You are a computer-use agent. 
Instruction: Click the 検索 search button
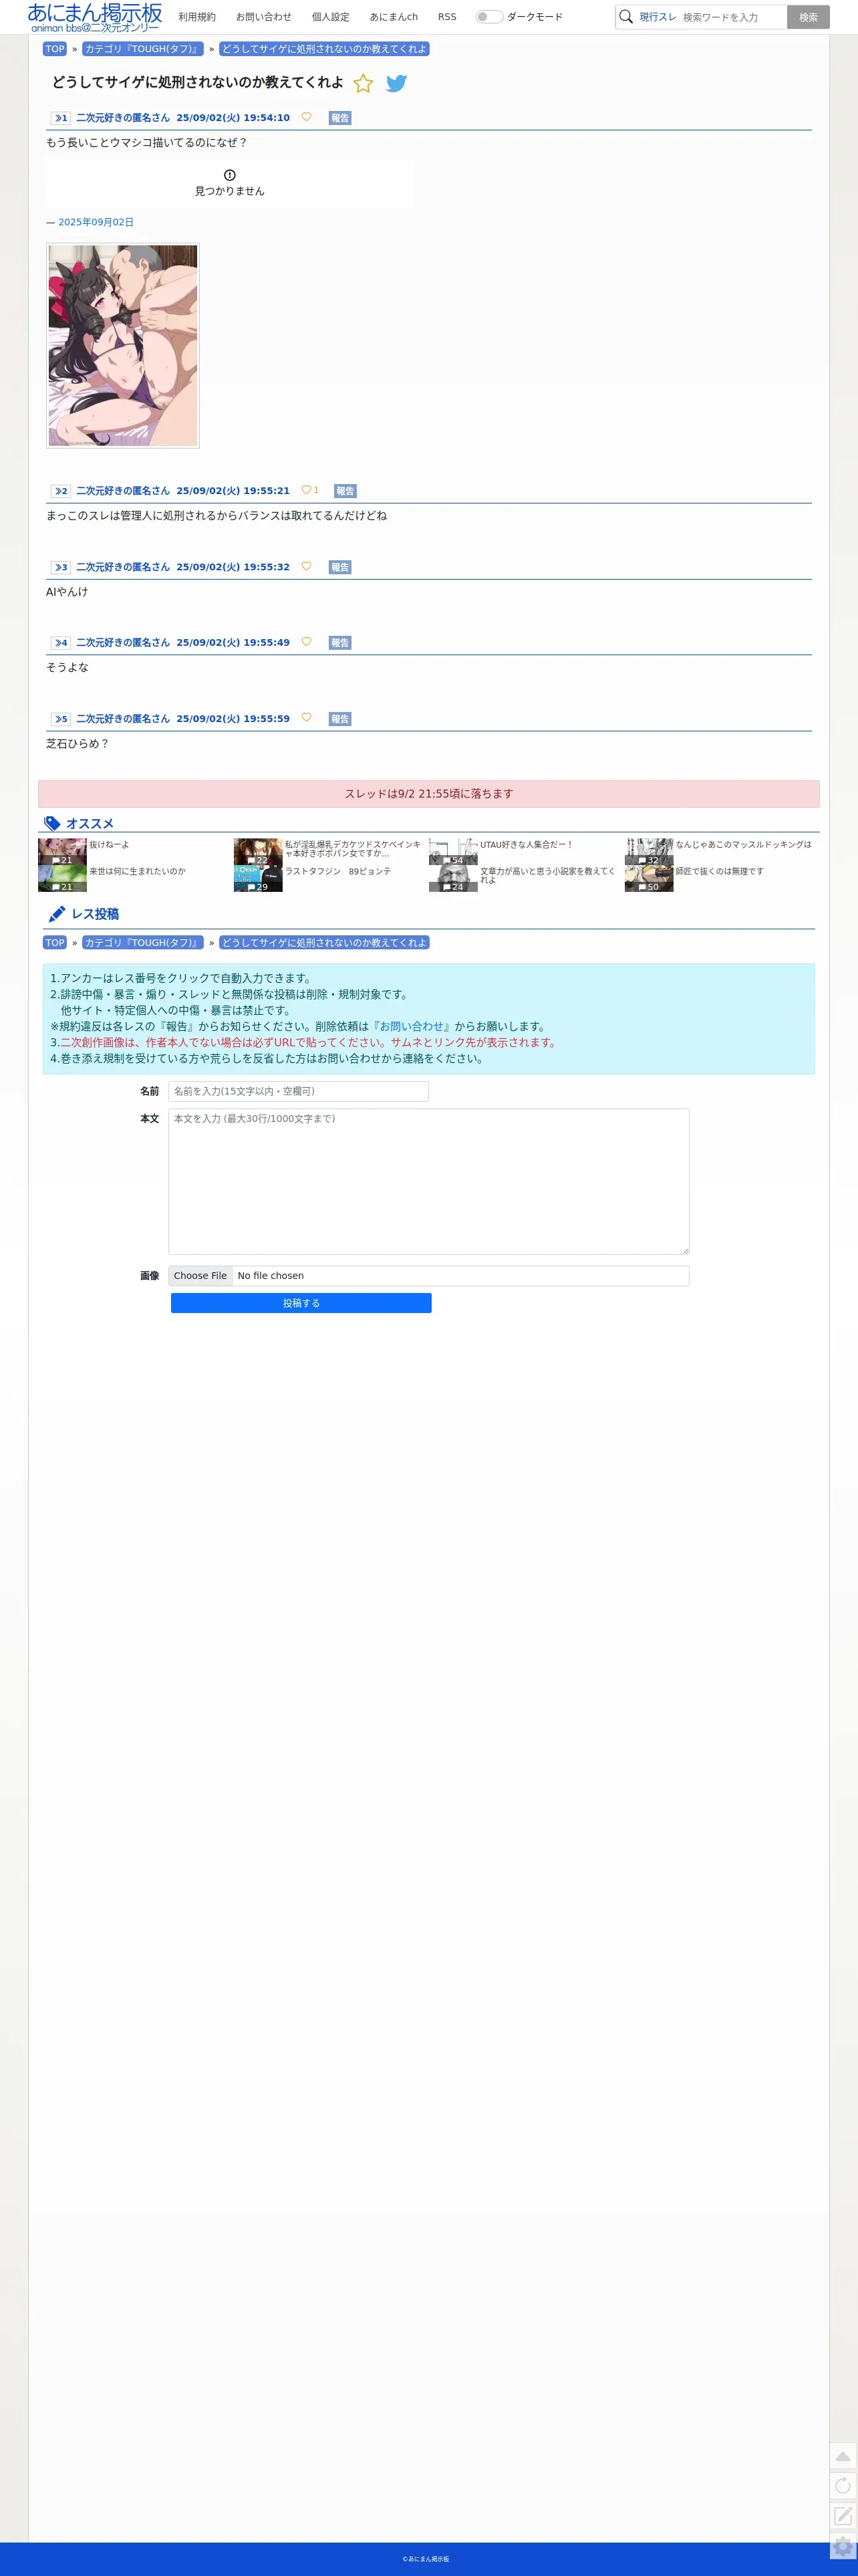808,17
